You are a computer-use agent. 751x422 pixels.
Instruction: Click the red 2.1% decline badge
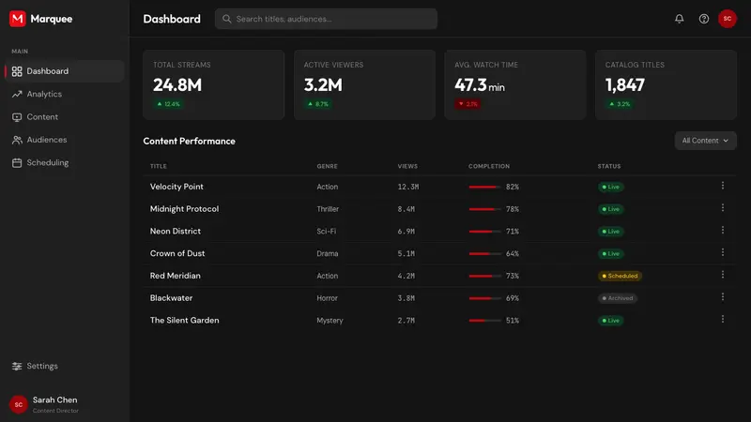click(467, 104)
